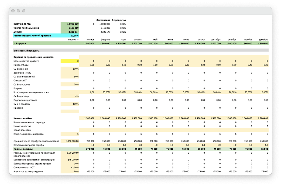Screen dimensions: 281x186
Task: Select the green 18 000 000 annual revenue cell
Action: [70, 24]
